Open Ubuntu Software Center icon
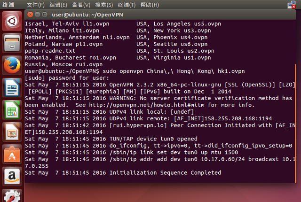The image size is (301, 202). coord(12,155)
